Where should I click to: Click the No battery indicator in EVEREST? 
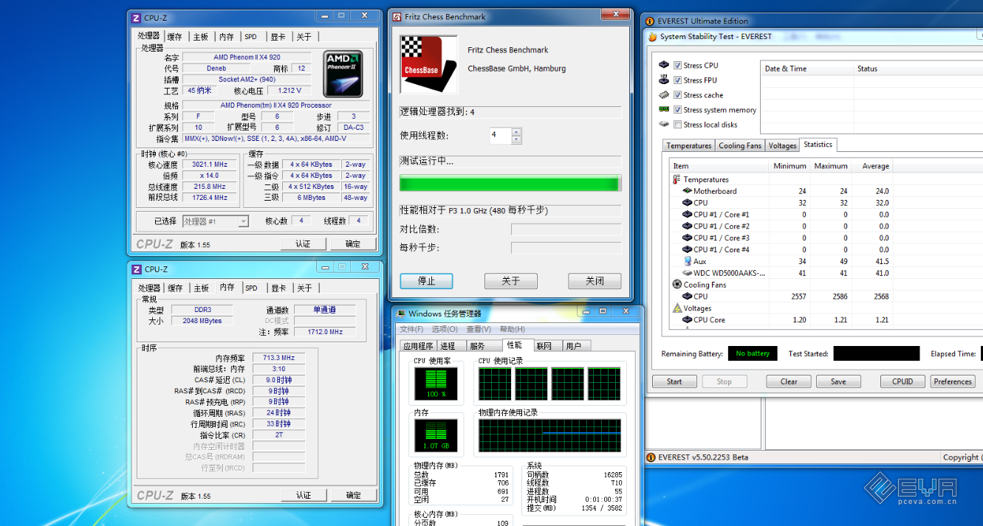[753, 353]
